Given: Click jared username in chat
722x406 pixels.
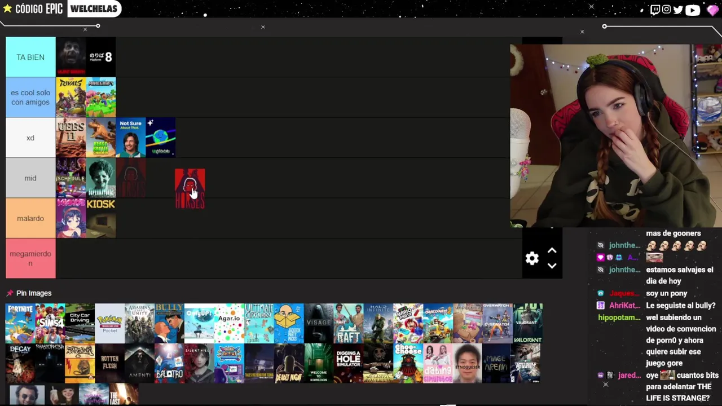Looking at the screenshot, I should pos(629,375).
